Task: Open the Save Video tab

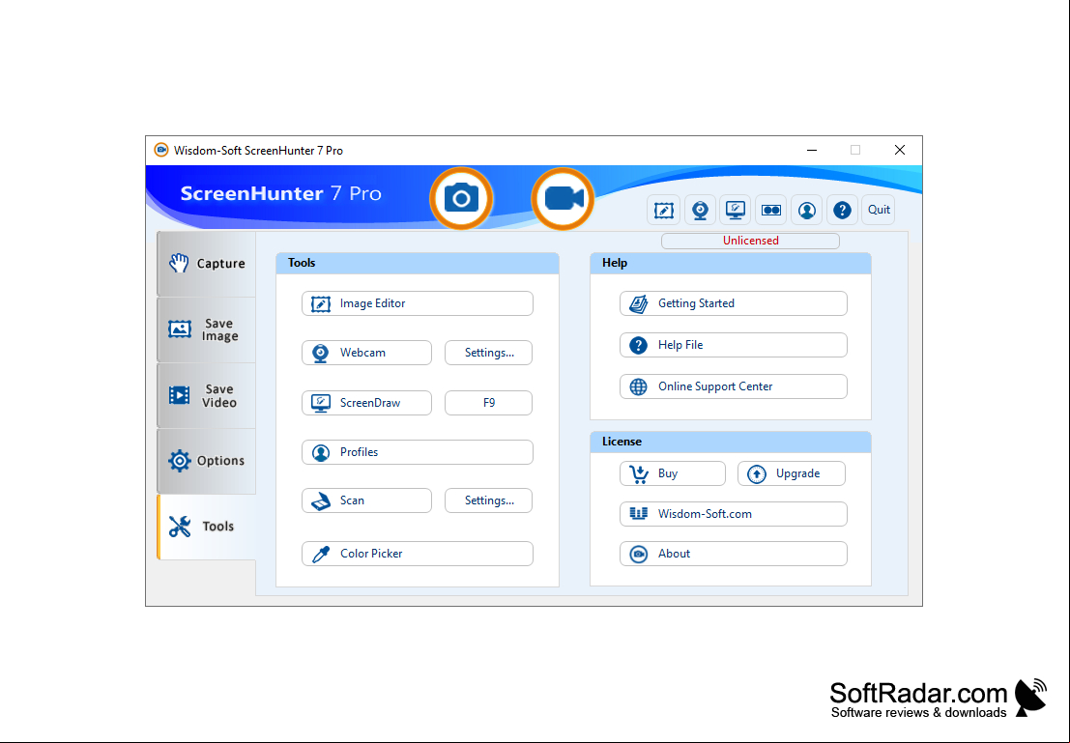Action: pyautogui.click(x=206, y=396)
